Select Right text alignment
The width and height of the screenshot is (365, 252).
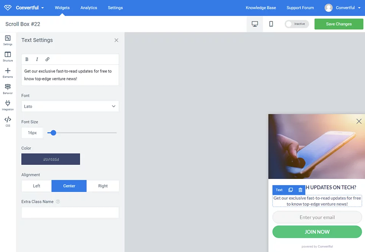pos(103,186)
